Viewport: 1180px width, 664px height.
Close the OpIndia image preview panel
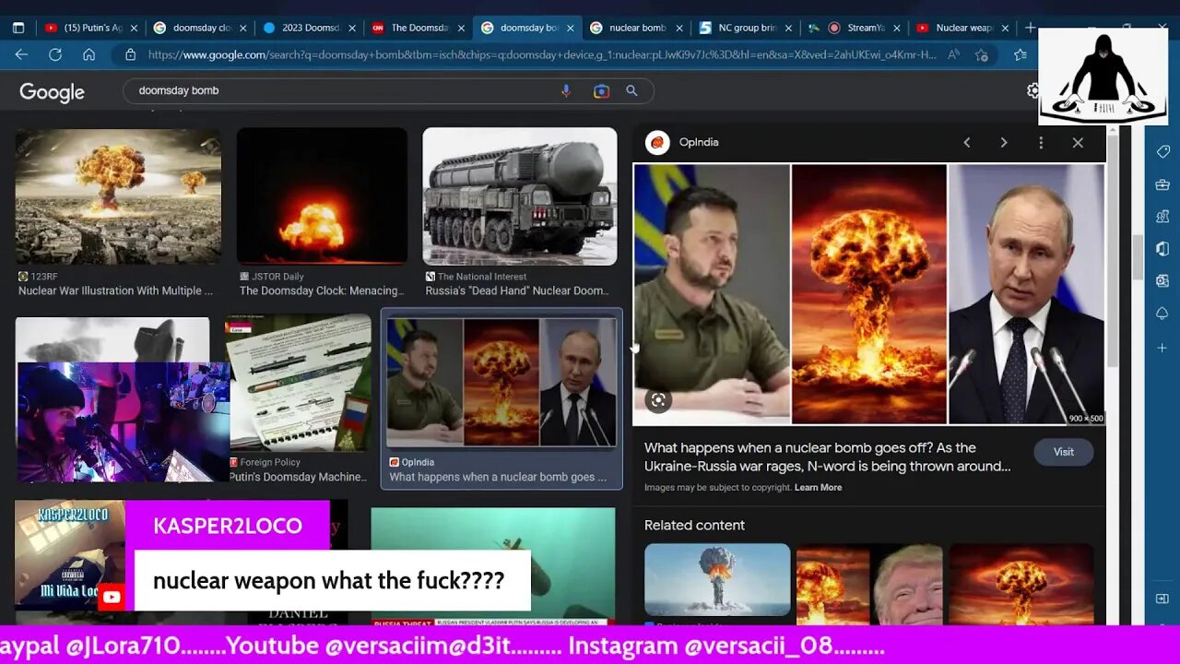tap(1078, 142)
